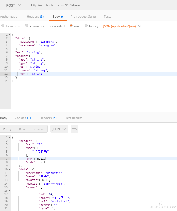Open the JSON (application/json) type dropdown
The width and height of the screenshot is (177, 211).
click(x=122, y=26)
